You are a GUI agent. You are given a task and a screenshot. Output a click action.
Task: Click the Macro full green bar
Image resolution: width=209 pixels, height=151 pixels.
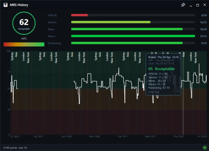coord(133,36)
